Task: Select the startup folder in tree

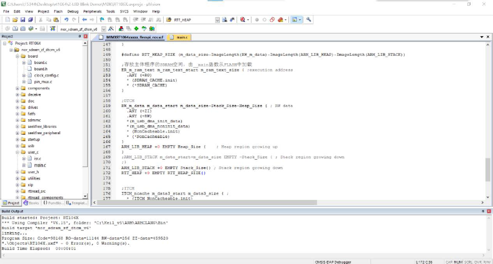Action: point(34,139)
